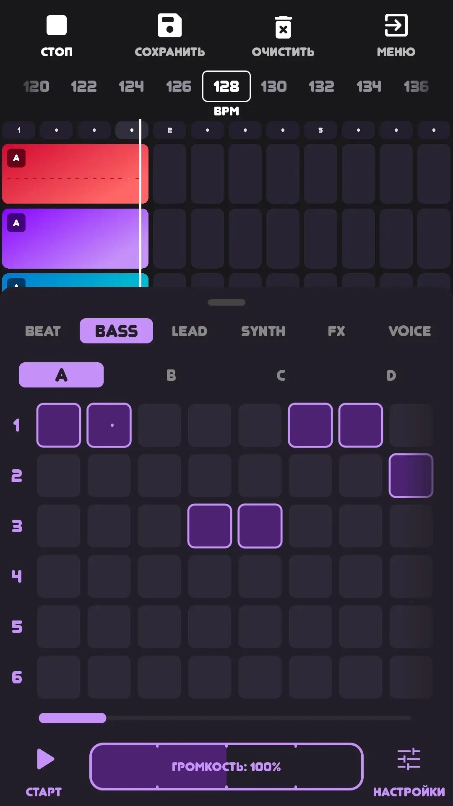Screen dimensions: 453x806
Task: Jump to timeline bar marker 1
Action: 18,130
